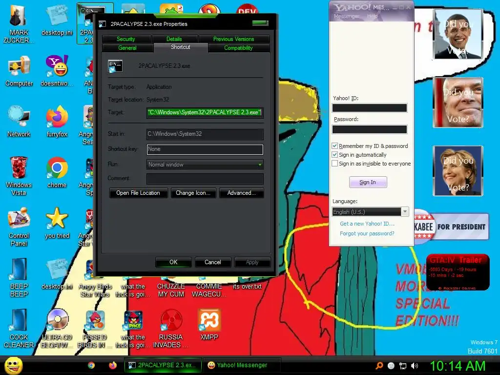Launch the XMPP desktop icon

click(209, 325)
